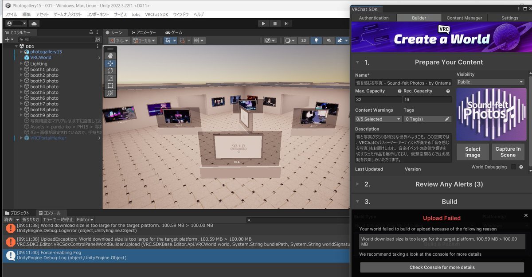Switch to the アニメーター tab
Screen dimensions: 532x277
pos(144,32)
